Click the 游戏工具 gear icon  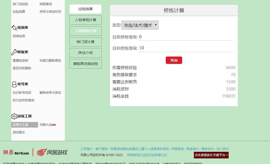[x=14, y=116]
